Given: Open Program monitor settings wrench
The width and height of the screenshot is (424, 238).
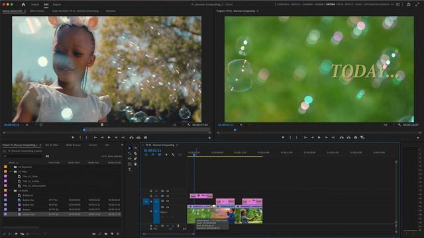Looking at the screenshot, I should coord(399,125).
